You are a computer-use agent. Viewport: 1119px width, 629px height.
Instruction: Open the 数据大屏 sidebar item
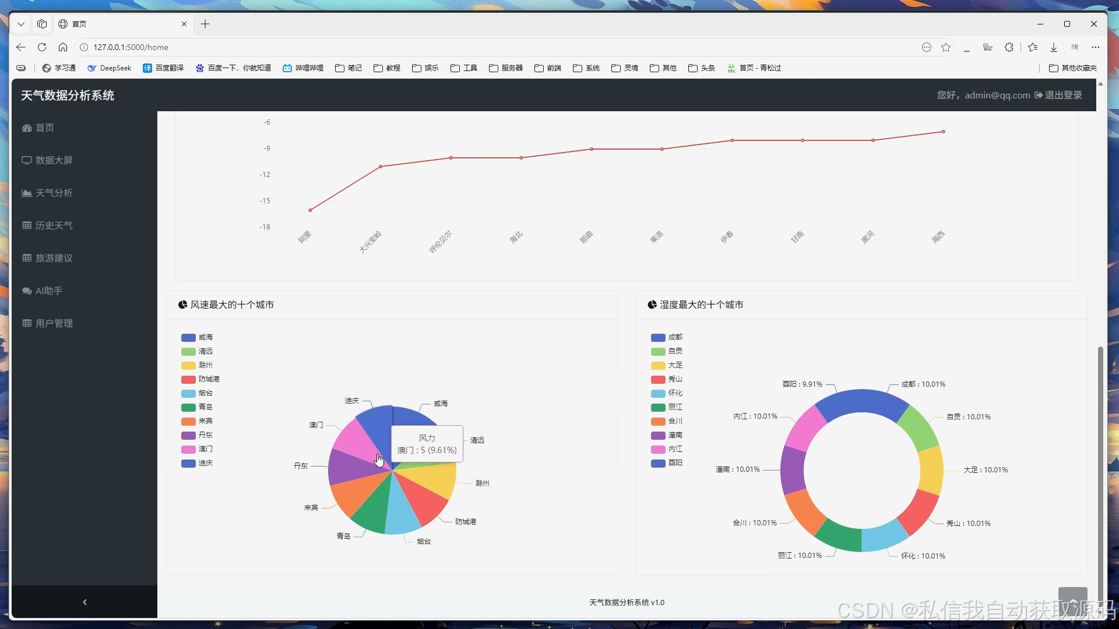[x=48, y=160]
